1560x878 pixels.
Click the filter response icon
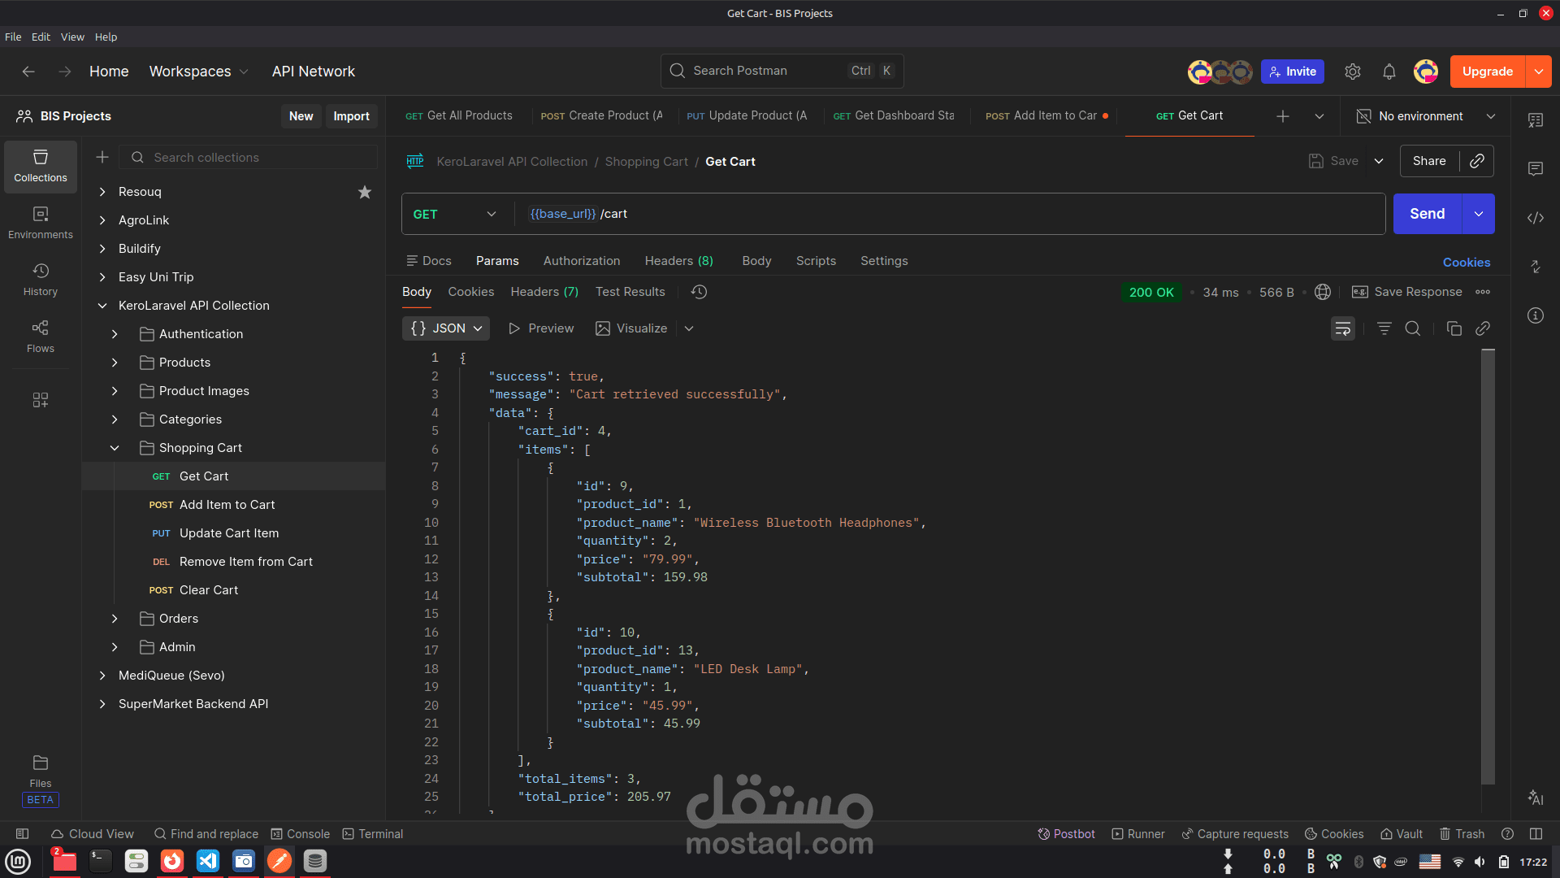(x=1384, y=328)
